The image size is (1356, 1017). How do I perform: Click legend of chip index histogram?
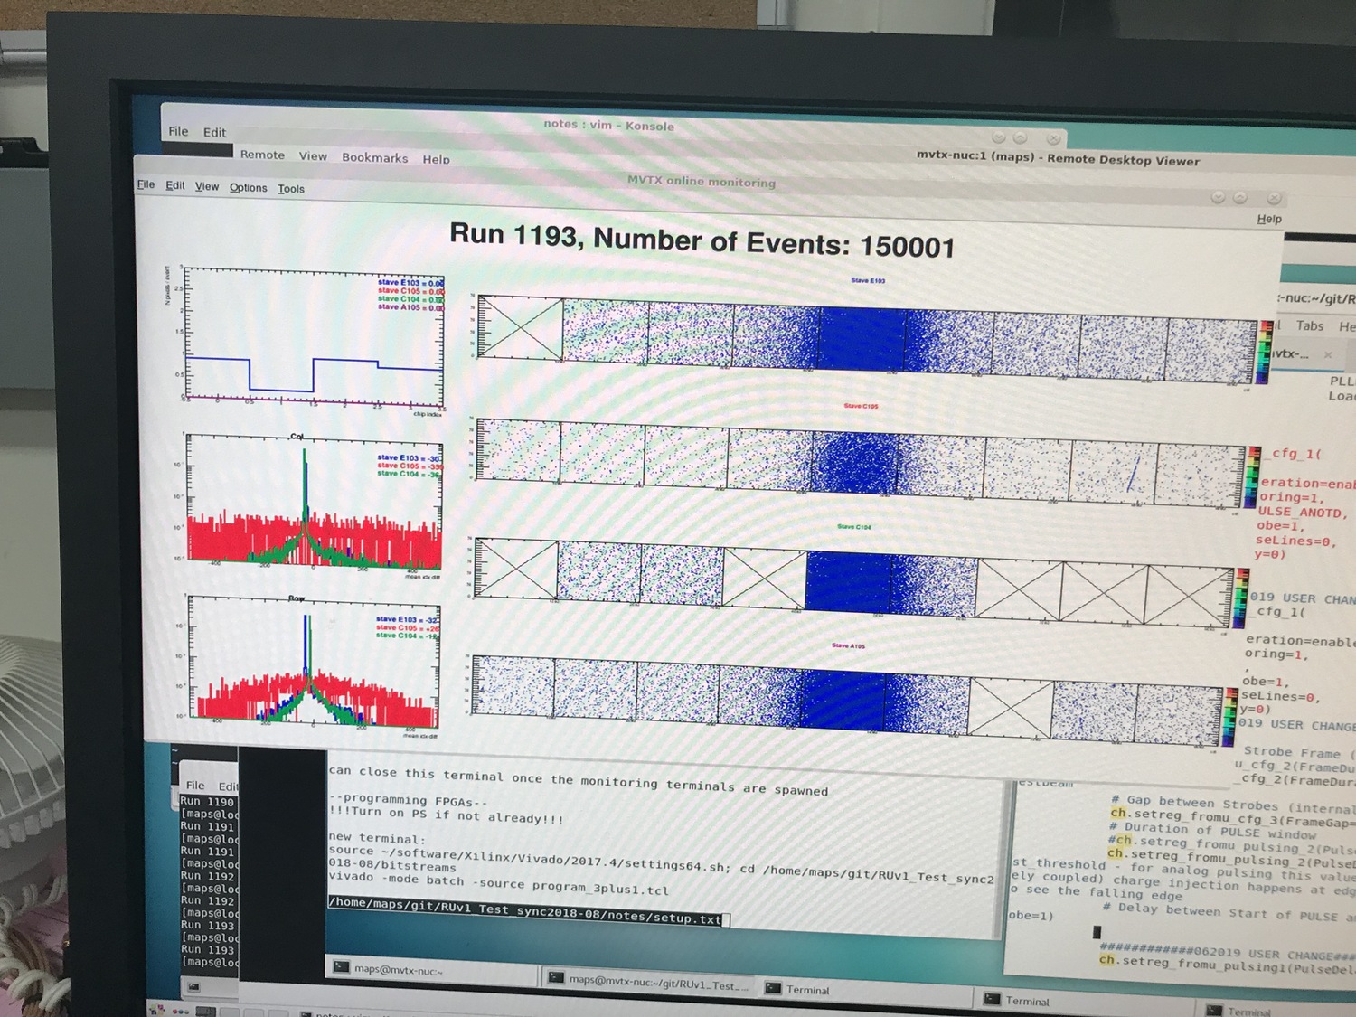coord(410,295)
